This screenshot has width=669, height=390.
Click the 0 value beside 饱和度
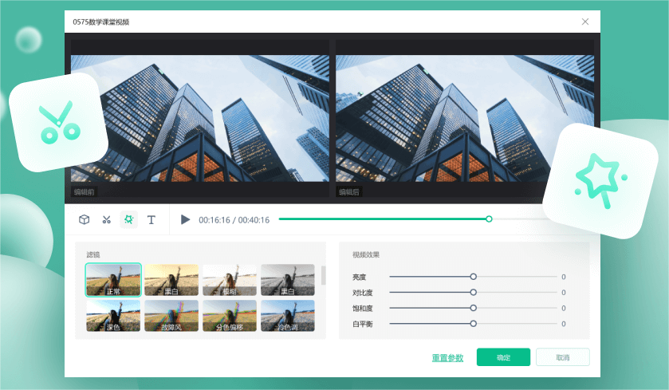(x=564, y=308)
